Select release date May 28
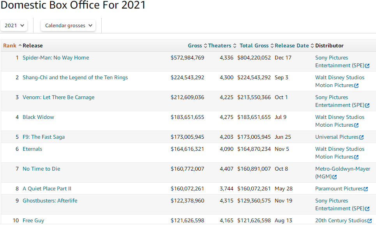Screen dimensions: 376x225 [283, 188]
